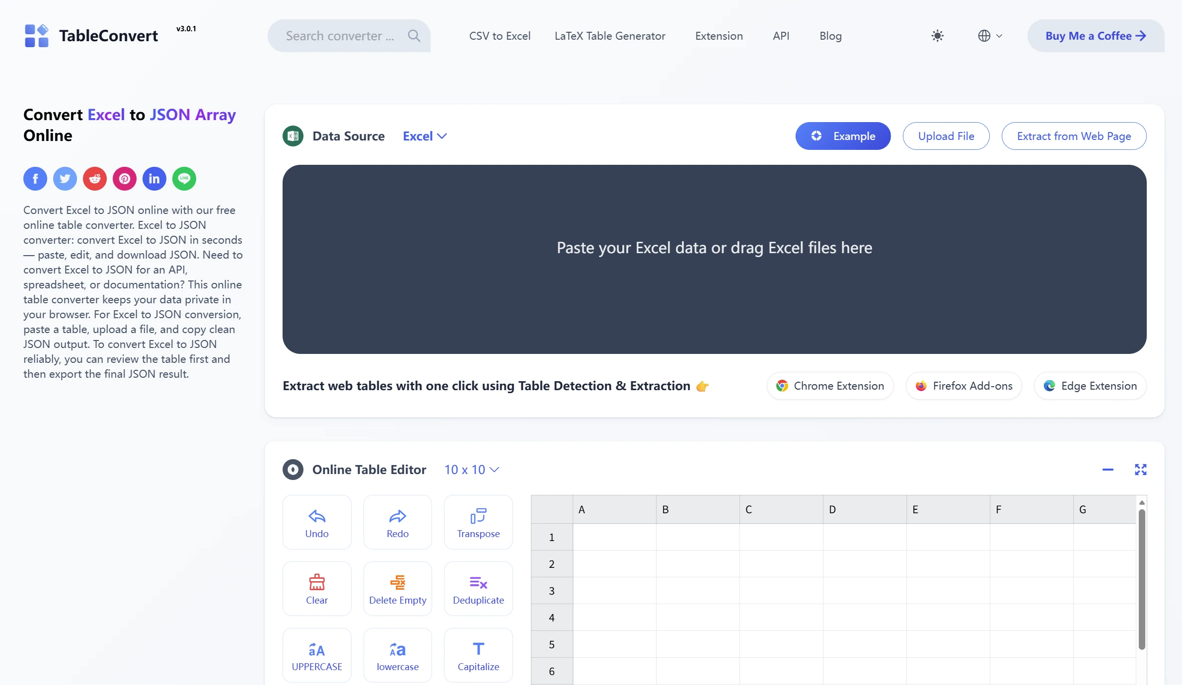Transpose the table
This screenshot has width=1182, height=685.
[x=478, y=522]
